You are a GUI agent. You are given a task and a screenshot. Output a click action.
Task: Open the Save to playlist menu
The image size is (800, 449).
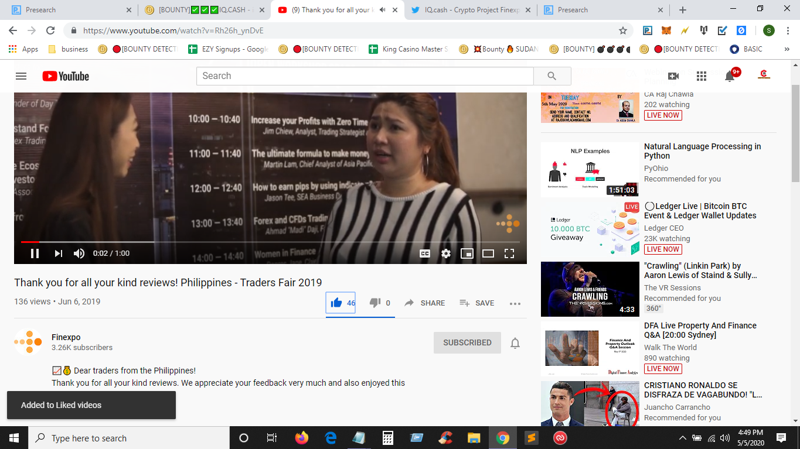[x=476, y=303]
